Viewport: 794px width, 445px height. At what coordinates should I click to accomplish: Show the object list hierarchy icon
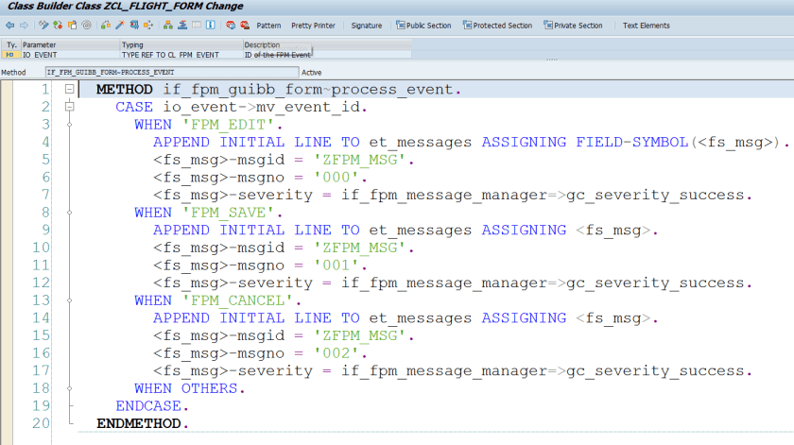[x=166, y=26]
